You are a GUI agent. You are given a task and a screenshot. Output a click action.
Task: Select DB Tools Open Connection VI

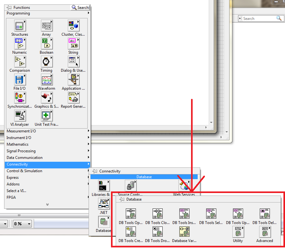(131, 214)
